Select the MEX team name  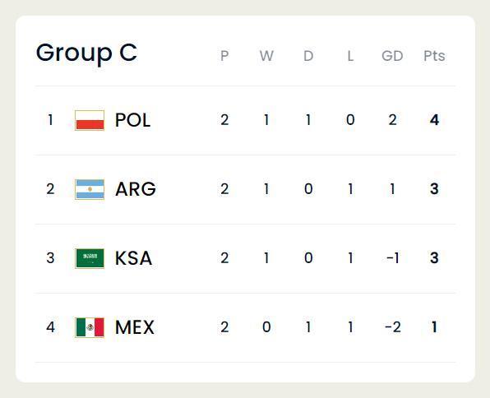135,327
